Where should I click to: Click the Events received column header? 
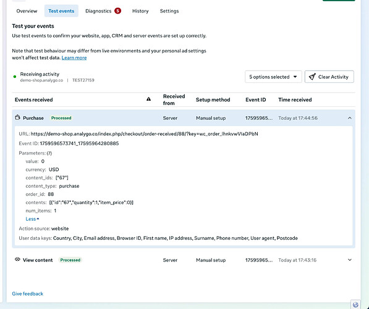[33, 99]
